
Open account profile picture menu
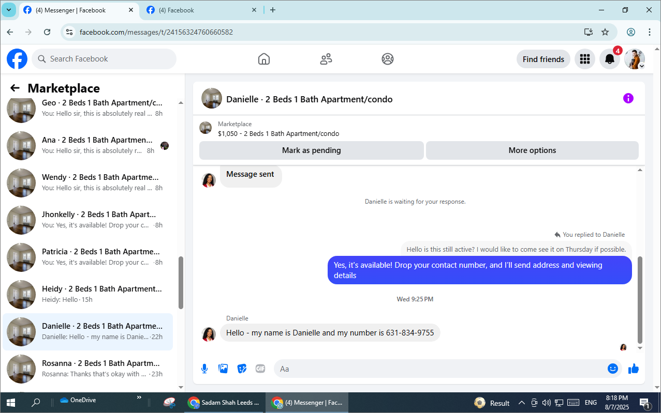[635, 59]
